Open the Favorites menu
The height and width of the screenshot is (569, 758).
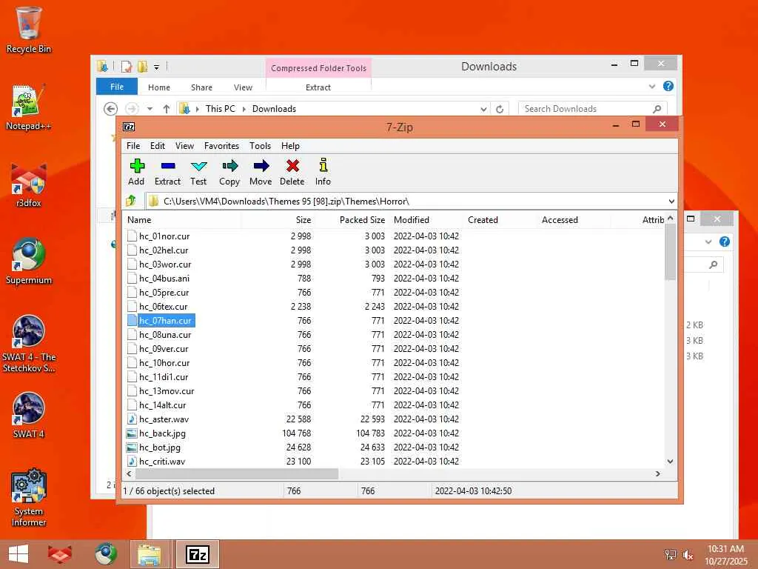[x=221, y=146]
